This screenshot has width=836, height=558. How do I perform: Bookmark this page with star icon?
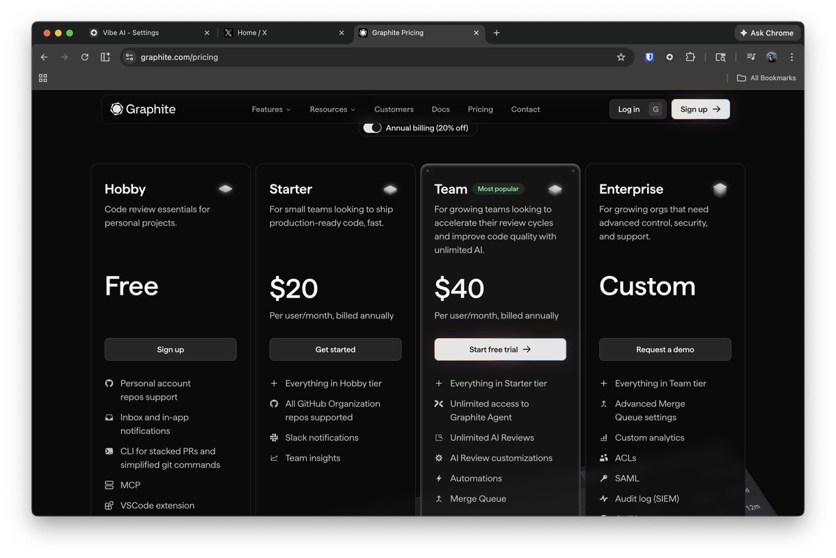[621, 57]
